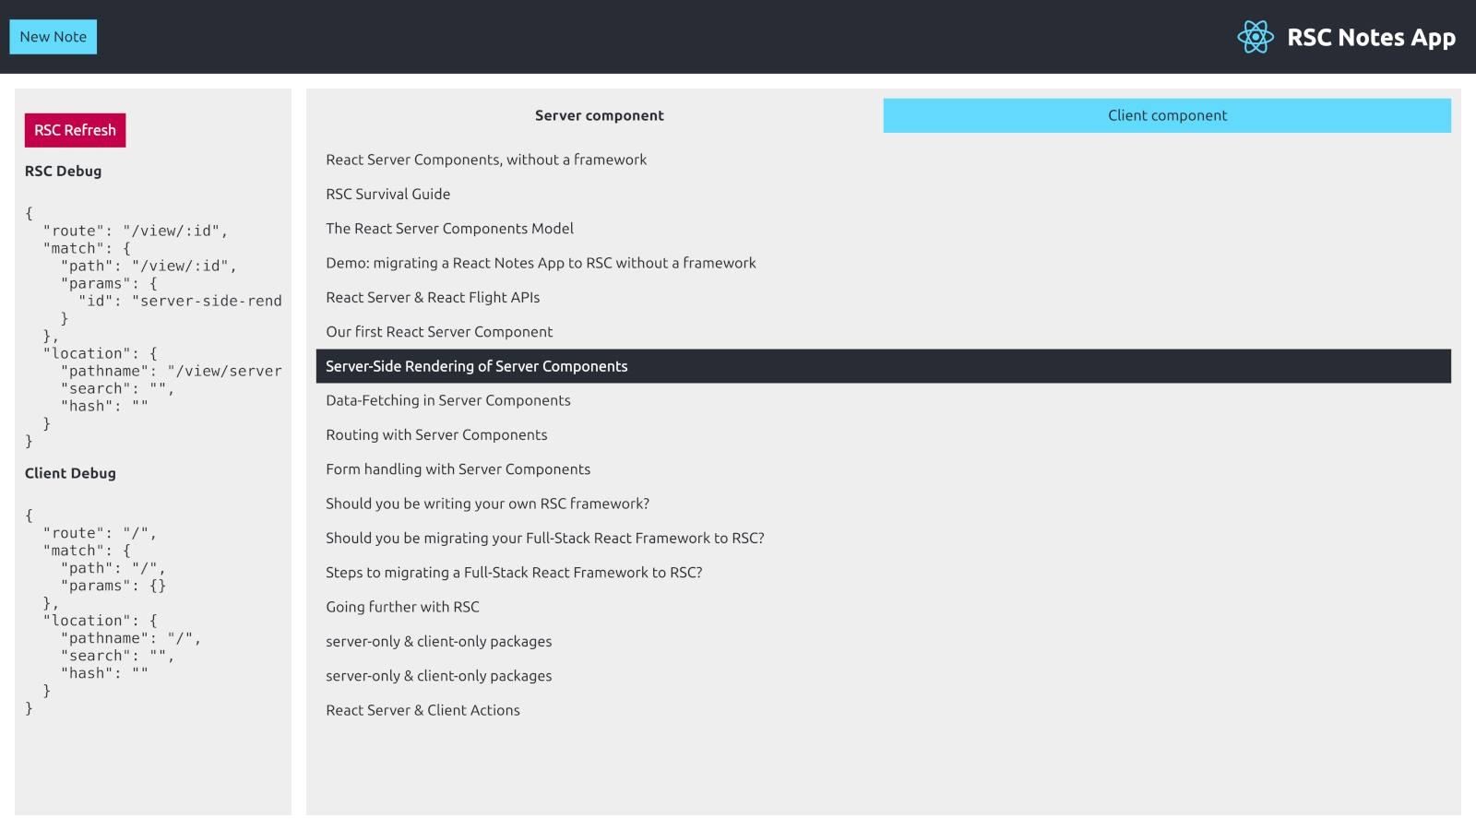Click the highlighted 'Server-Side Rendering of Server Components' note
1476x830 pixels.
(476, 366)
